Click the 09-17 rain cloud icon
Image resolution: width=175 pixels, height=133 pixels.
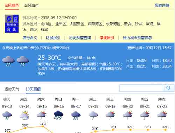pyautogui.click(x=76, y=115)
